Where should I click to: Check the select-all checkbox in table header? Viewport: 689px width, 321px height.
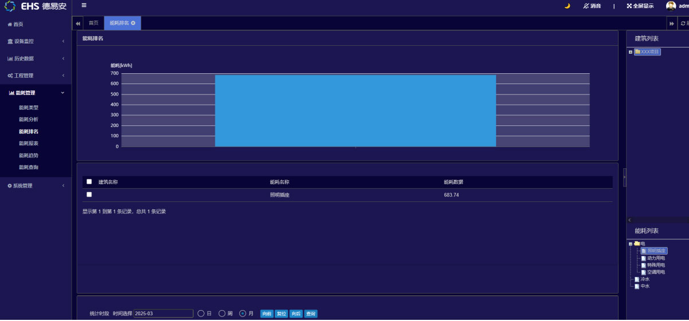coord(89,182)
